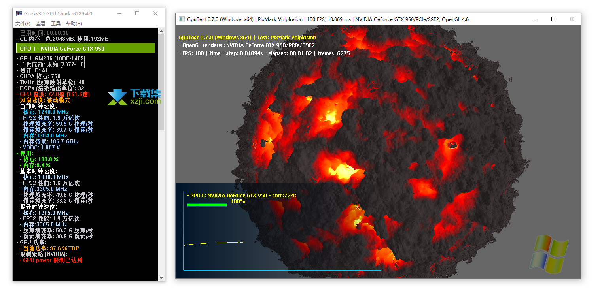Click the GpuTest window title bar icon
The width and height of the screenshot is (602, 303).
tap(182, 19)
